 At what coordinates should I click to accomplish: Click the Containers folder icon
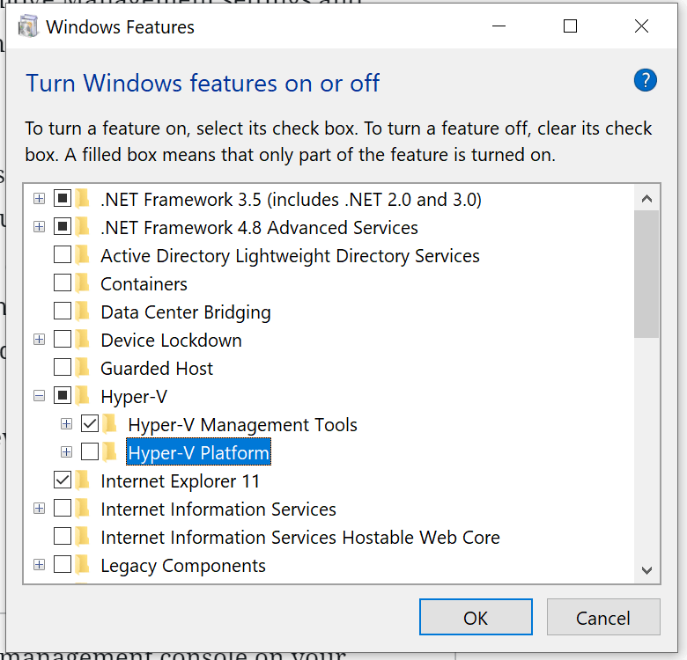[x=82, y=283]
